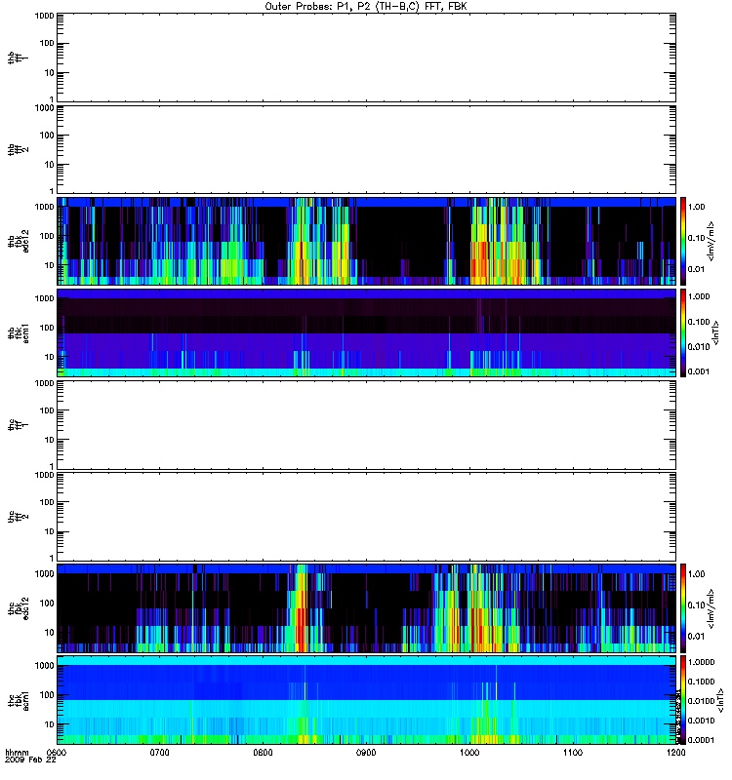
Task: Select the empty thb fff 2 panel
Action: pyautogui.click(x=367, y=150)
